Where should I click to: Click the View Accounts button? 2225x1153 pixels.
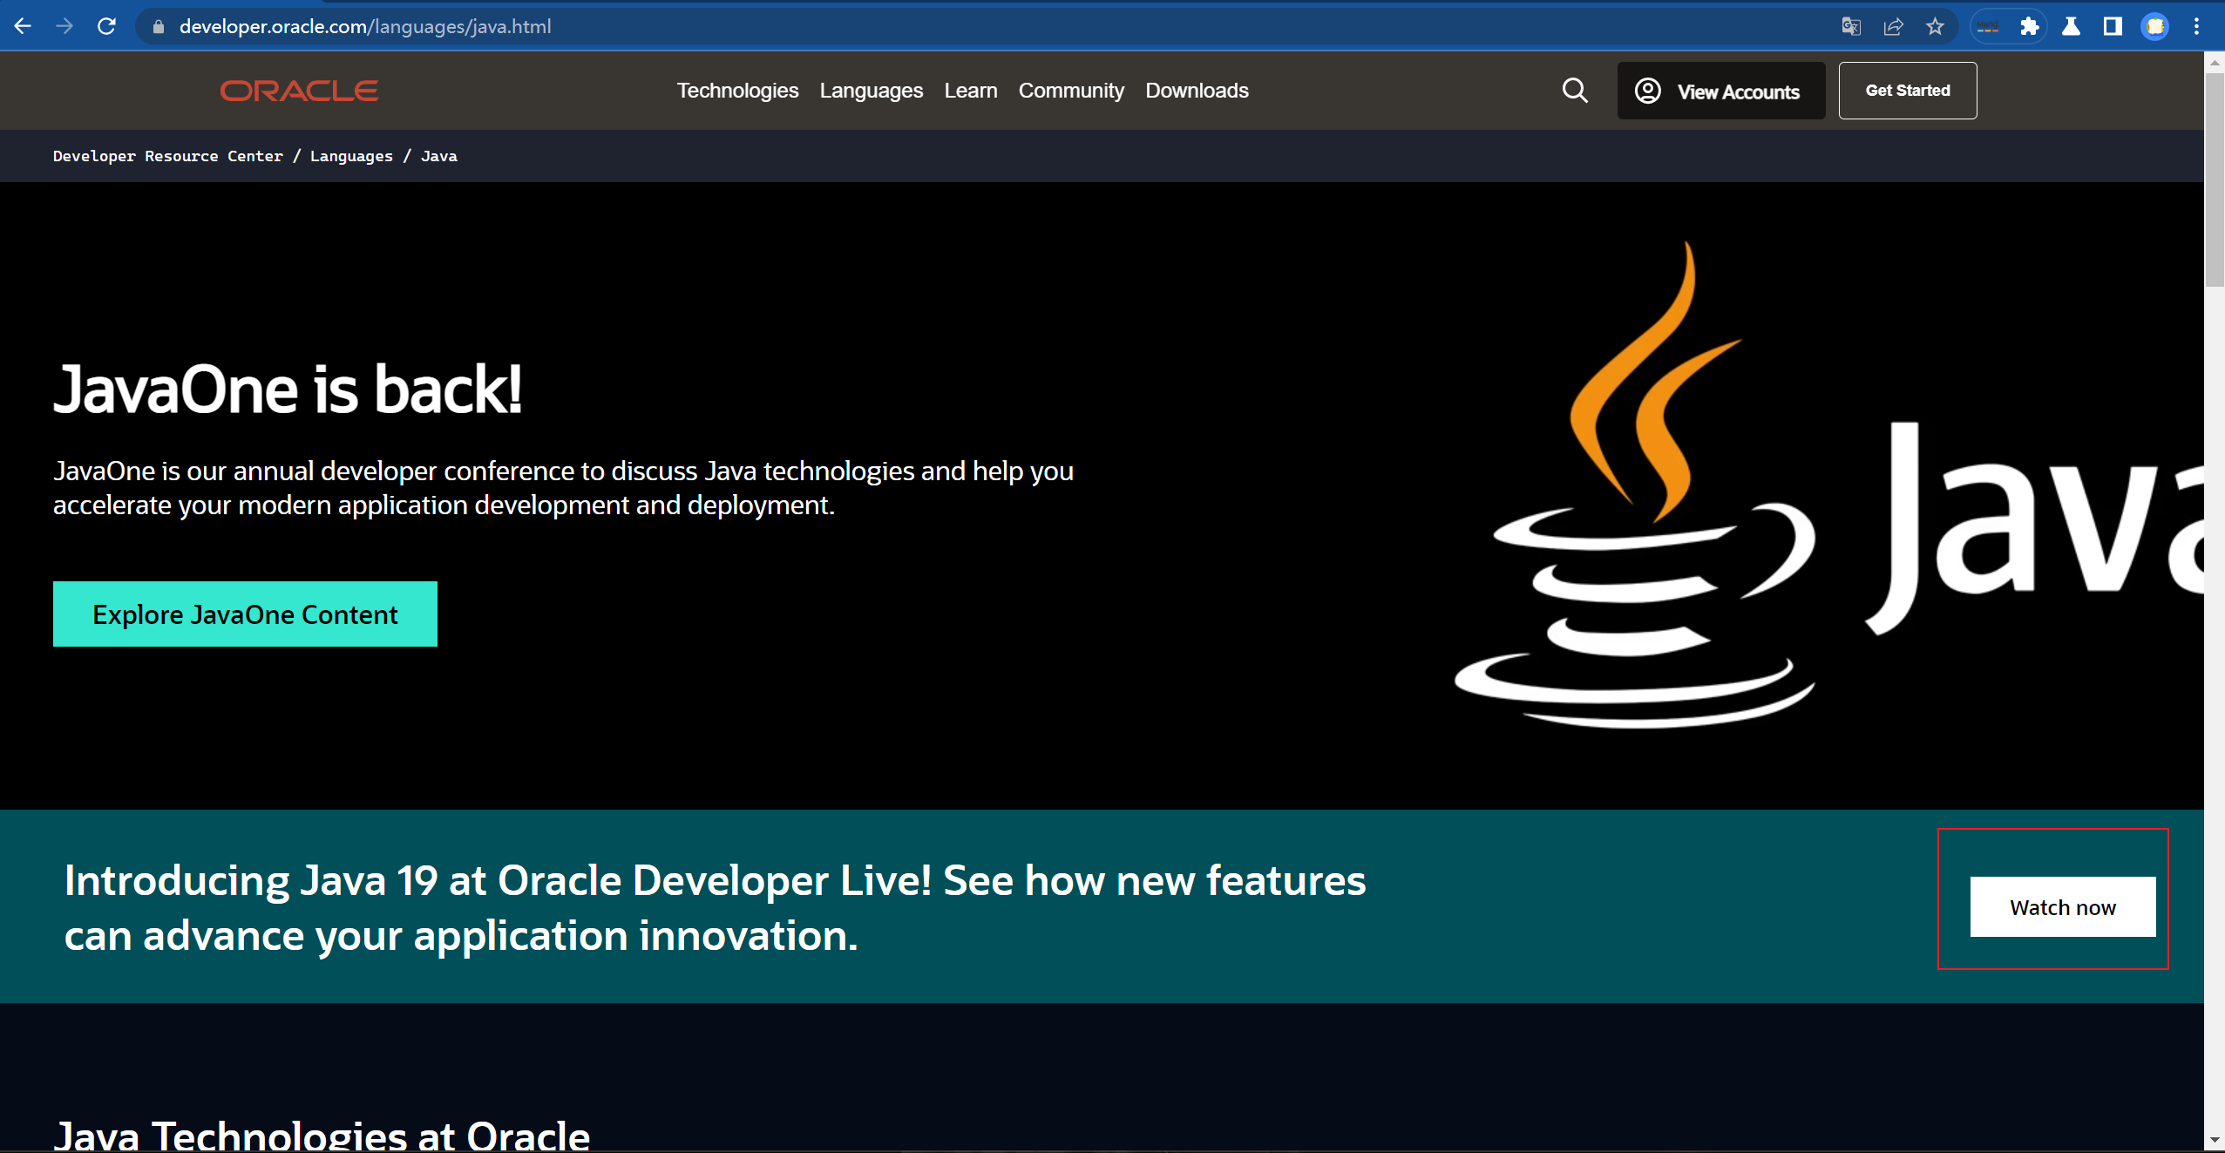coord(1720,91)
